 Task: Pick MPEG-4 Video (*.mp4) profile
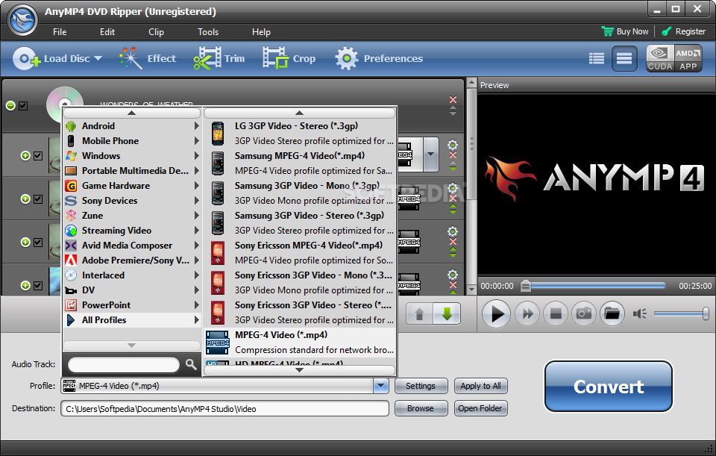[x=300, y=343]
